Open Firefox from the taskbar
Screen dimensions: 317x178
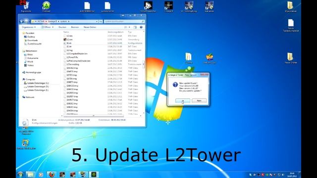(x=52, y=175)
